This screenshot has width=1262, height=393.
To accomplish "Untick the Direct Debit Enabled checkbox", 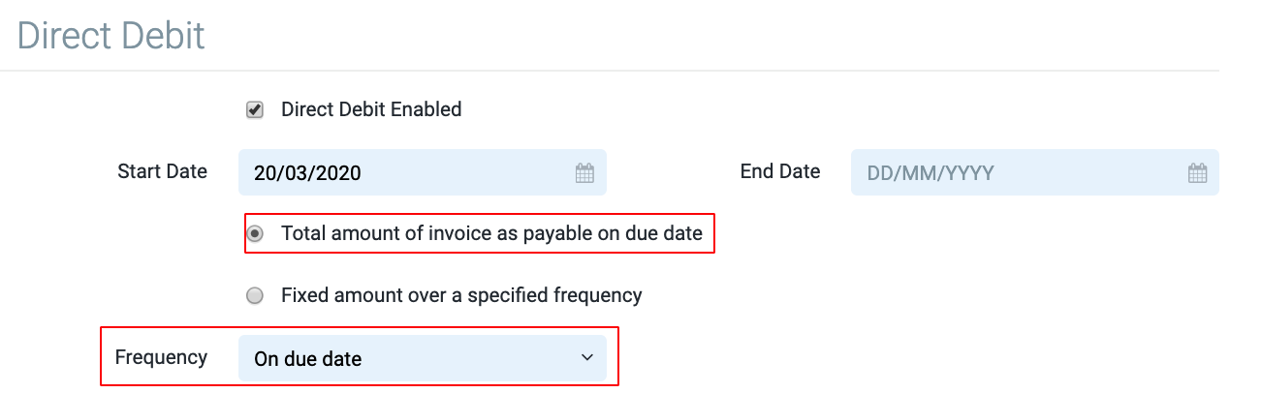I will [x=255, y=110].
